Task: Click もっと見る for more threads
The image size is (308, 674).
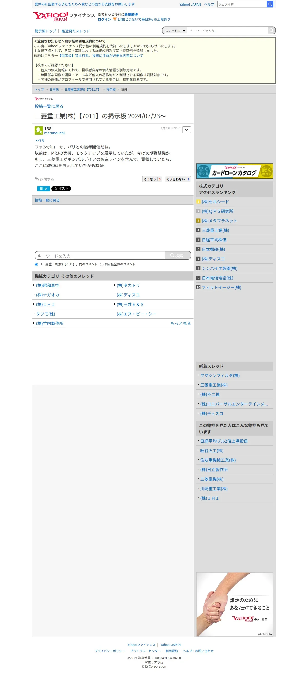Action: (181, 323)
